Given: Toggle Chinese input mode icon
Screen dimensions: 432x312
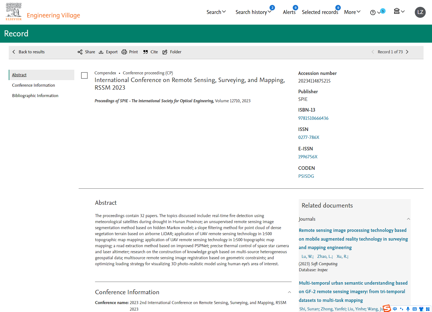Looking at the screenshot, I should tap(395, 309).
